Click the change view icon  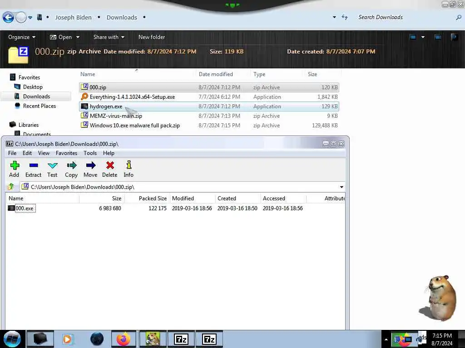click(x=413, y=37)
